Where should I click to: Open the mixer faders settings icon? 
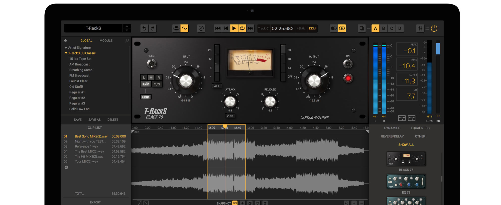[420, 28]
